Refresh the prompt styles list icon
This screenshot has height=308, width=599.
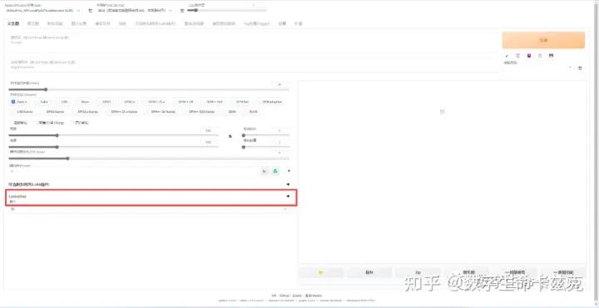pos(581,68)
